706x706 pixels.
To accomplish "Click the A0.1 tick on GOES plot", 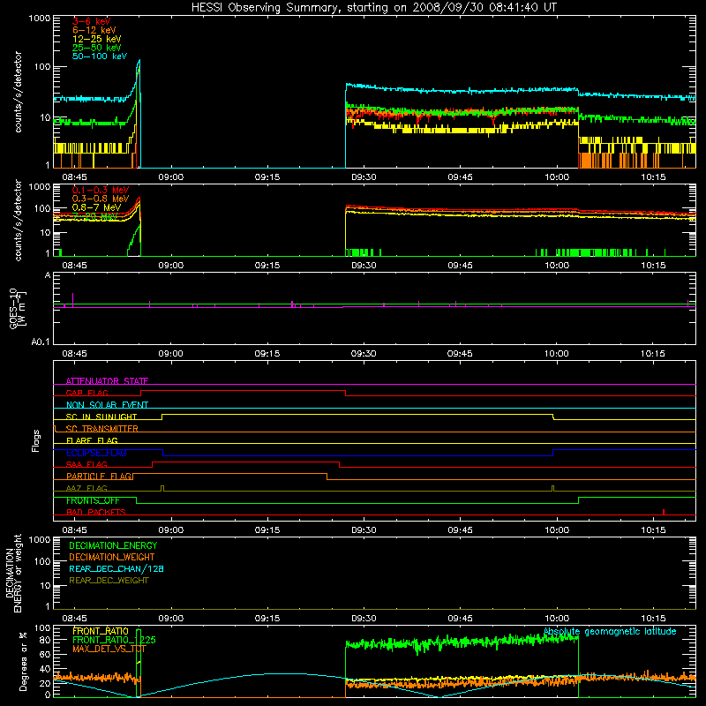I will pyautogui.click(x=40, y=342).
